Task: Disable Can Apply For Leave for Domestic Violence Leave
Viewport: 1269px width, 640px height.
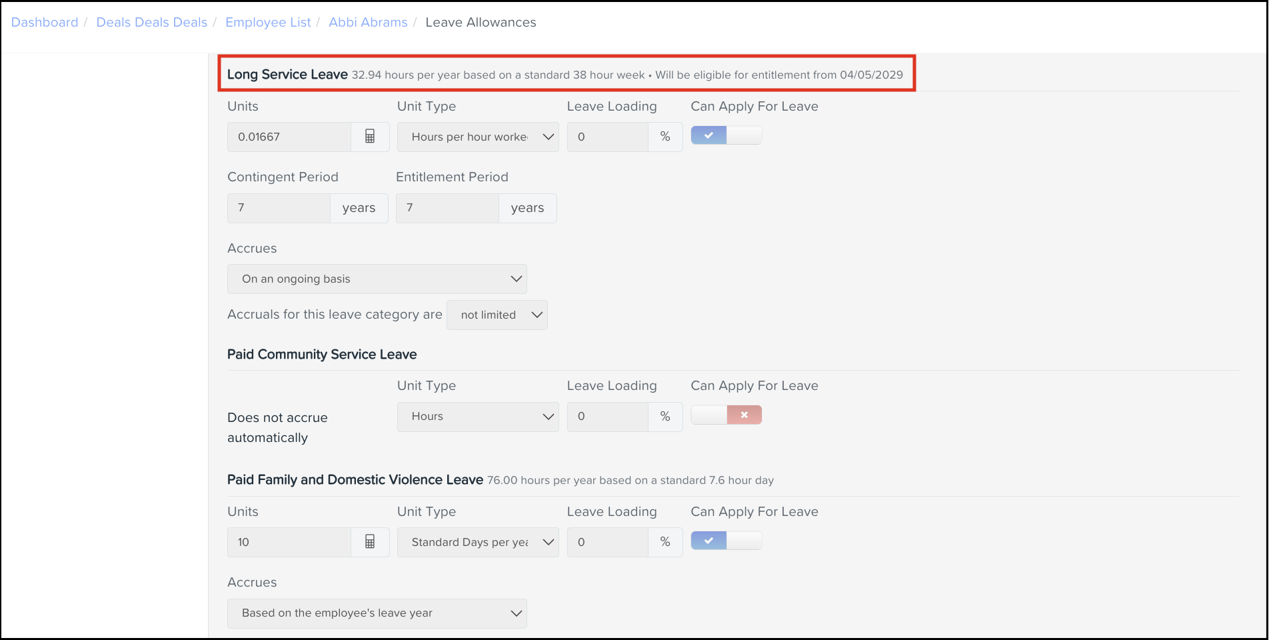Action: (x=726, y=541)
